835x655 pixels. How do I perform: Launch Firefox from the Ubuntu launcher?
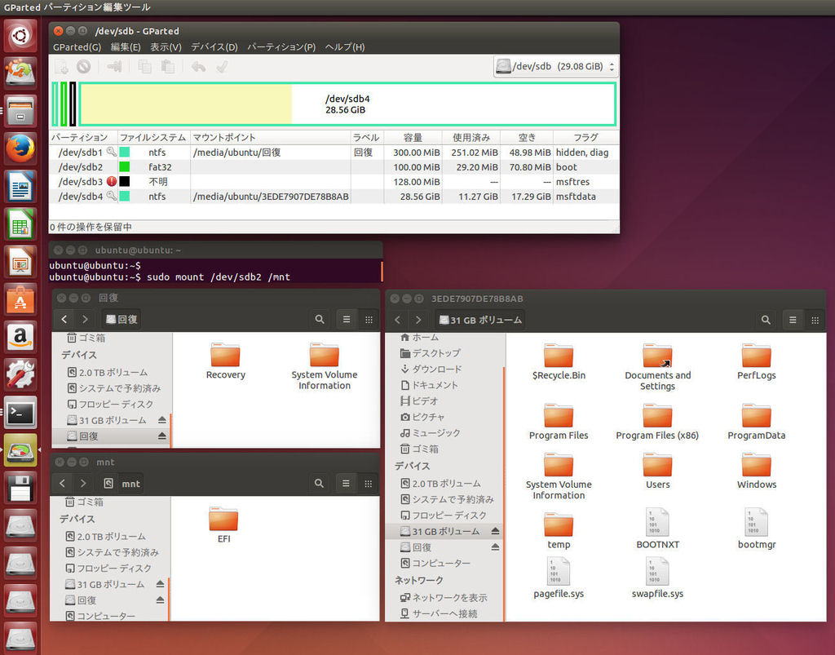tap(20, 148)
